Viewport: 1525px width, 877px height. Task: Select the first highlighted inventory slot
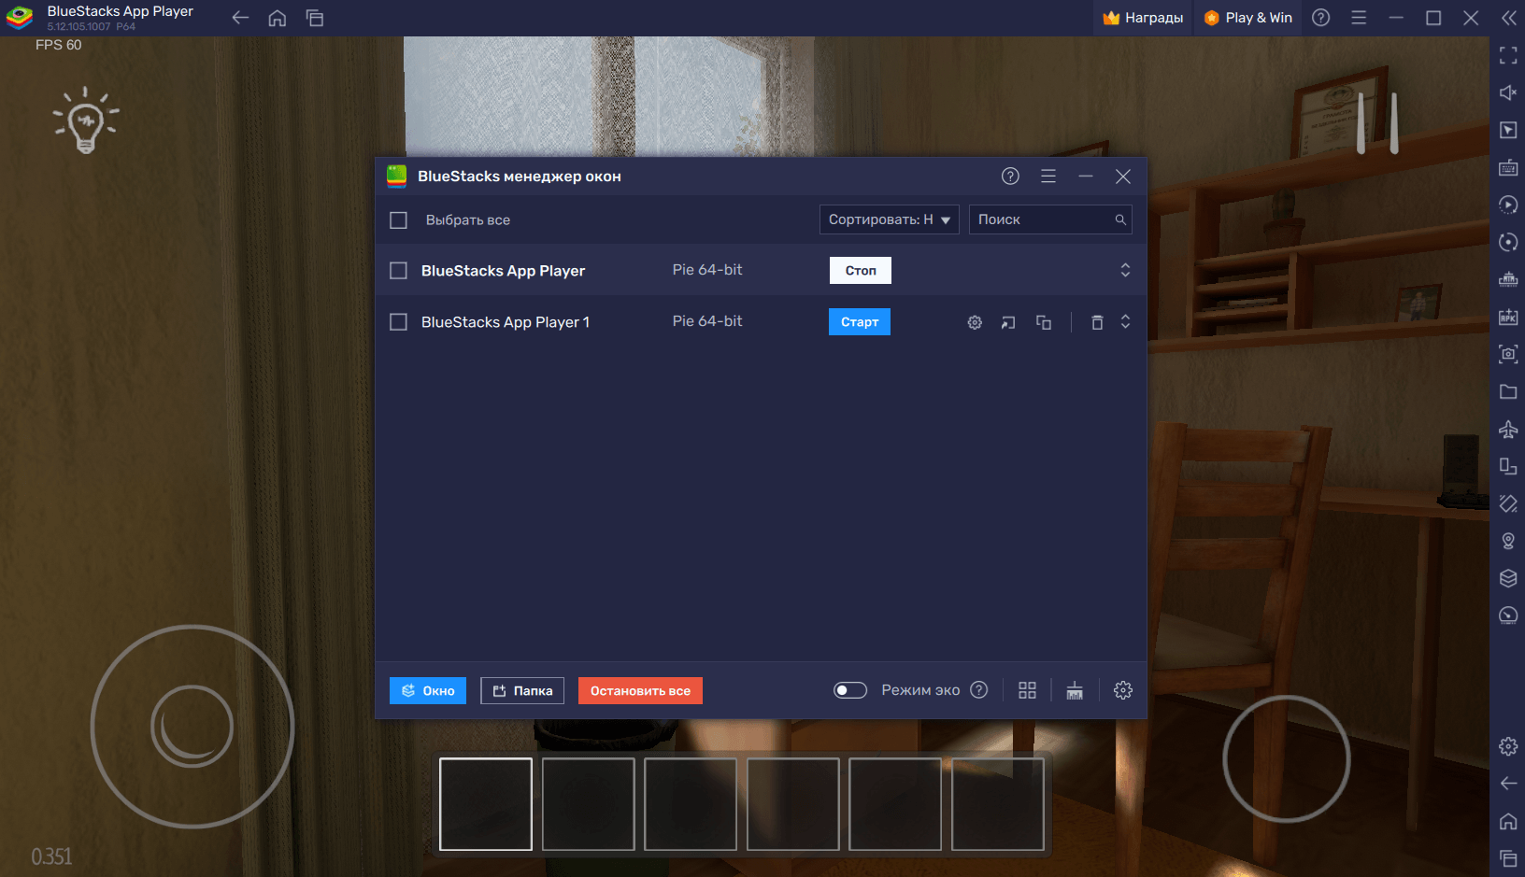[x=486, y=804]
